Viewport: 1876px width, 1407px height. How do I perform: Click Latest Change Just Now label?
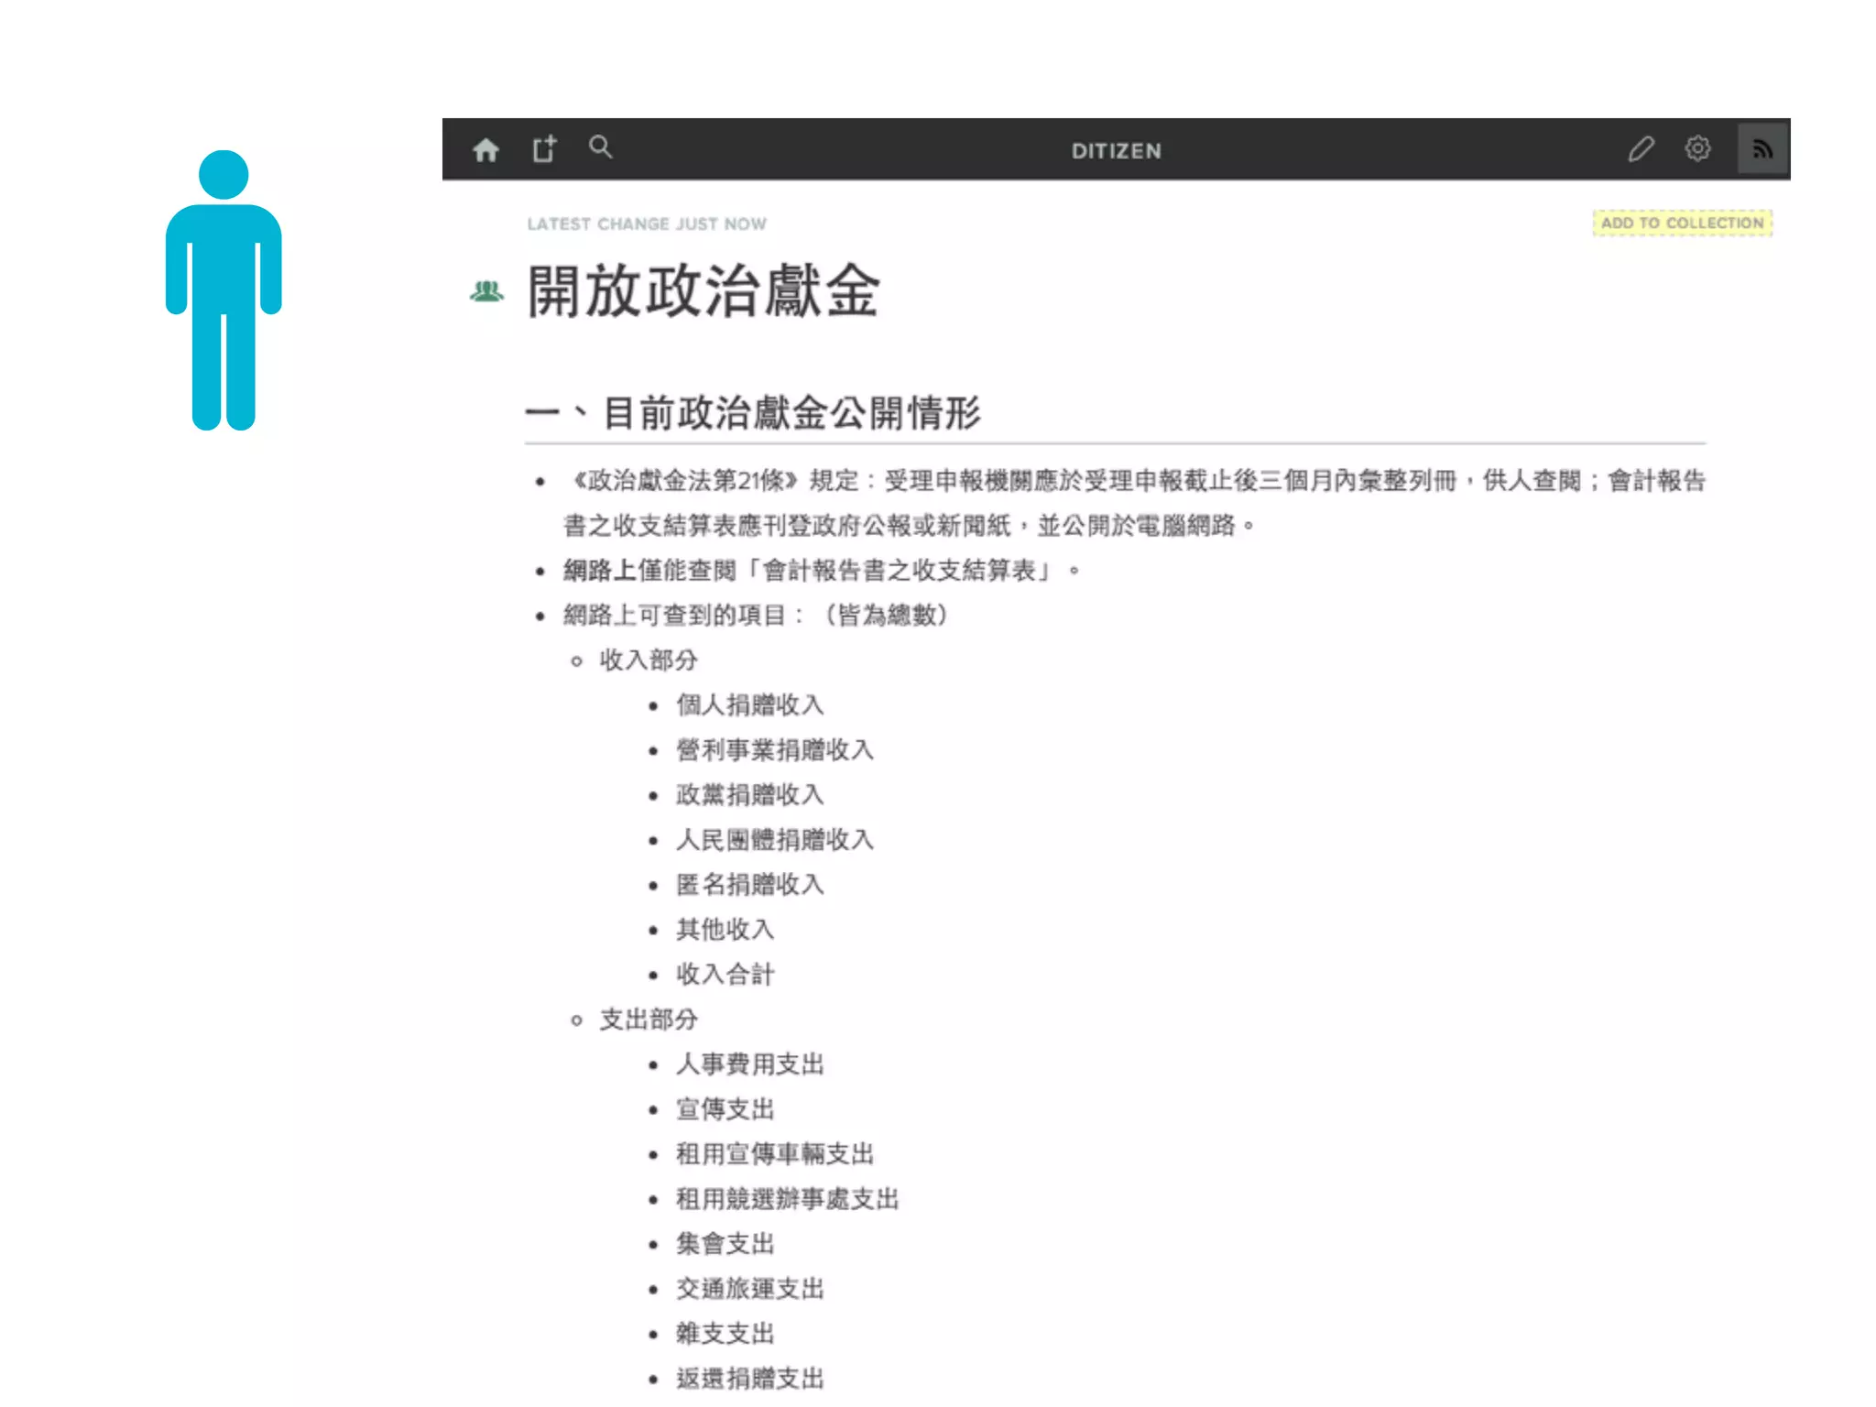[647, 224]
